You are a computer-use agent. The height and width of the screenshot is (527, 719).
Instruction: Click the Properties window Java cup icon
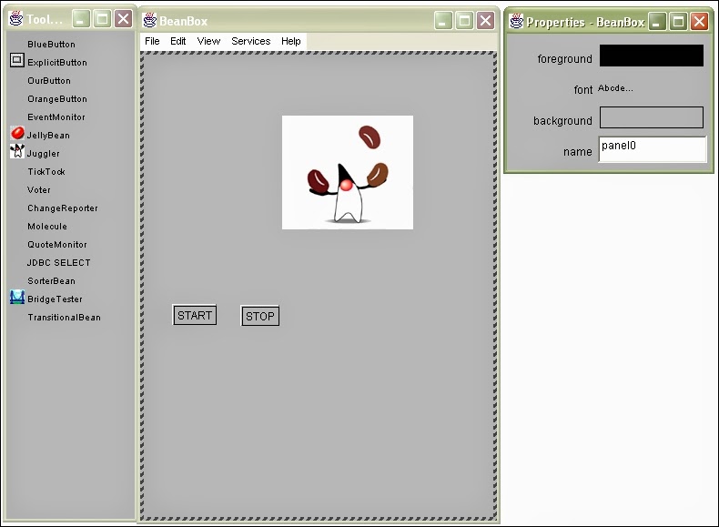(x=517, y=21)
